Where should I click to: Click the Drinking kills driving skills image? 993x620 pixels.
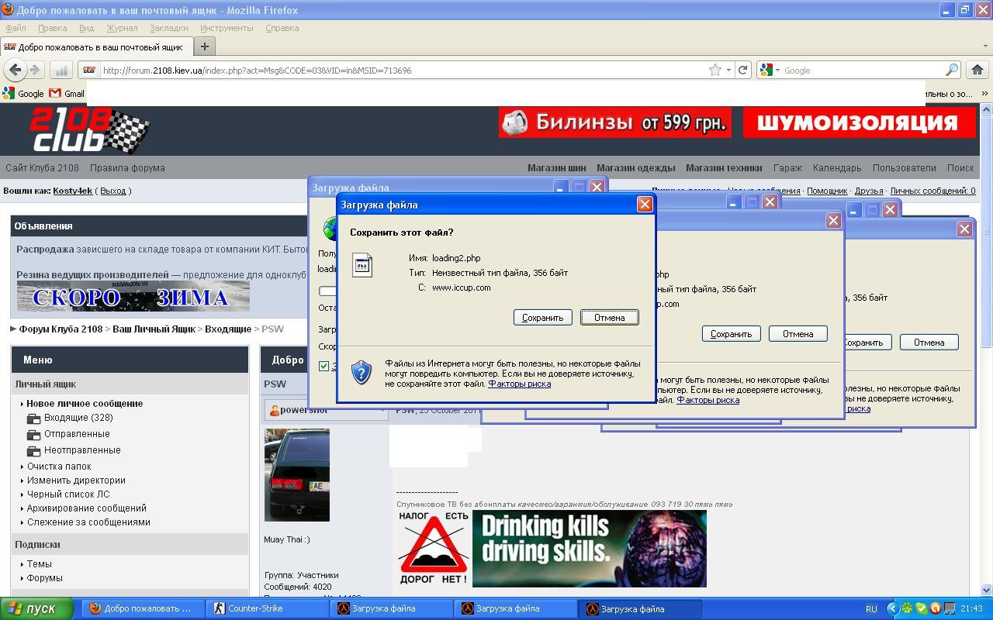pyautogui.click(x=590, y=549)
